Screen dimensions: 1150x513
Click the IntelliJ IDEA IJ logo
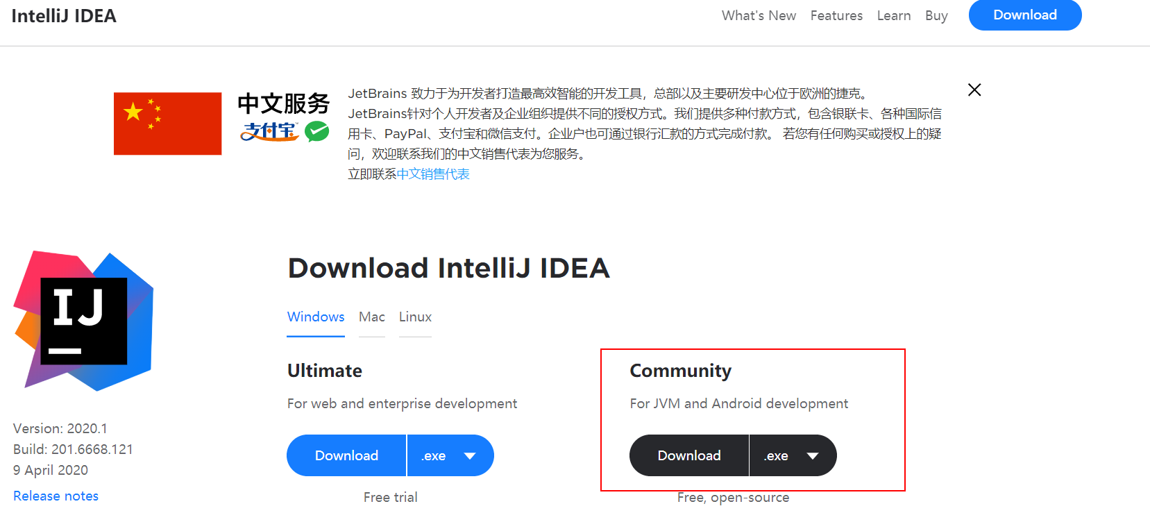(x=83, y=321)
